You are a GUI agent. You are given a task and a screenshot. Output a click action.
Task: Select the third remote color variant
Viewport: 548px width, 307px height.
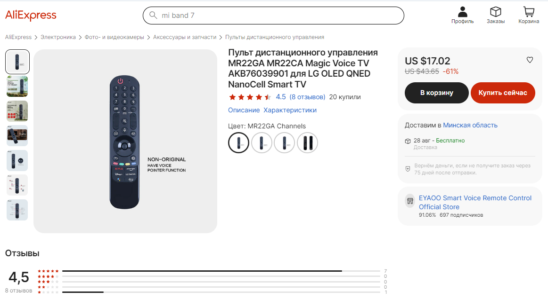(285, 142)
